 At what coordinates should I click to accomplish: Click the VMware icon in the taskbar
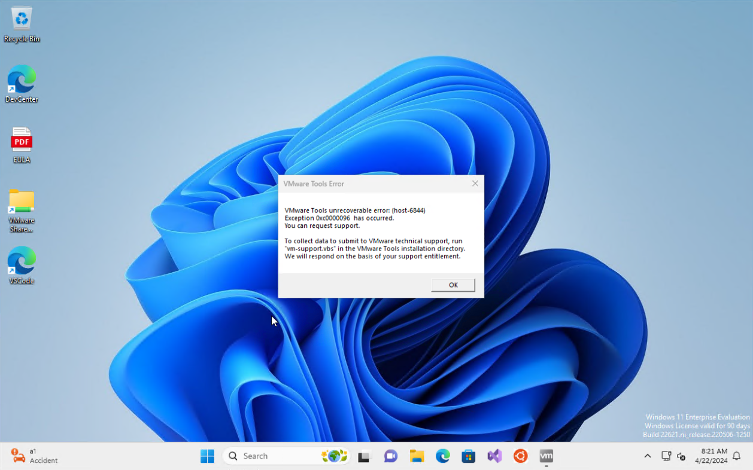[546, 456]
